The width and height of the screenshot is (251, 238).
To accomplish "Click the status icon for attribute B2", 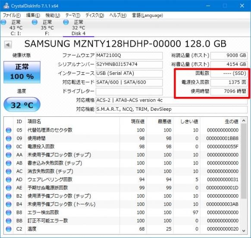I will 9,196.
